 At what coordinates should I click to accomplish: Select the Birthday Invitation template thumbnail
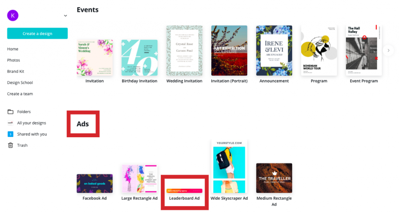coord(139,58)
